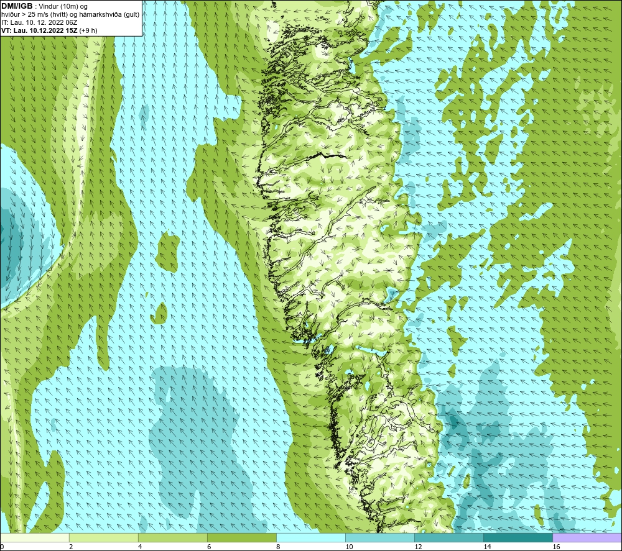Screen dimensions: 622x551
Task: Click the 4–6 m/s green legend swatch
Action: (x=173, y=537)
